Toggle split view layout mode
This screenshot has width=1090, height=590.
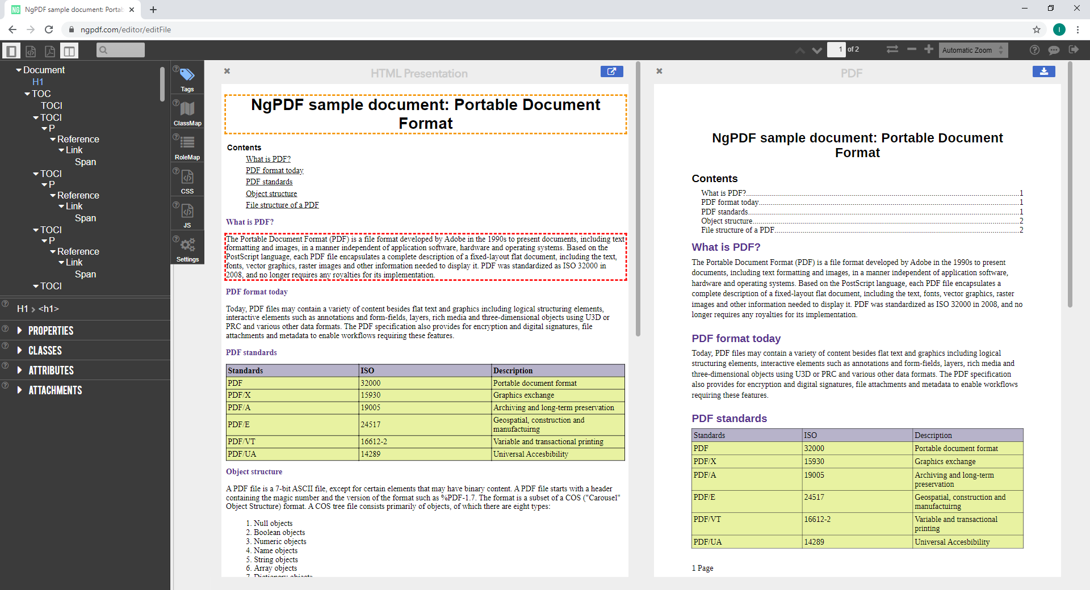pyautogui.click(x=69, y=50)
